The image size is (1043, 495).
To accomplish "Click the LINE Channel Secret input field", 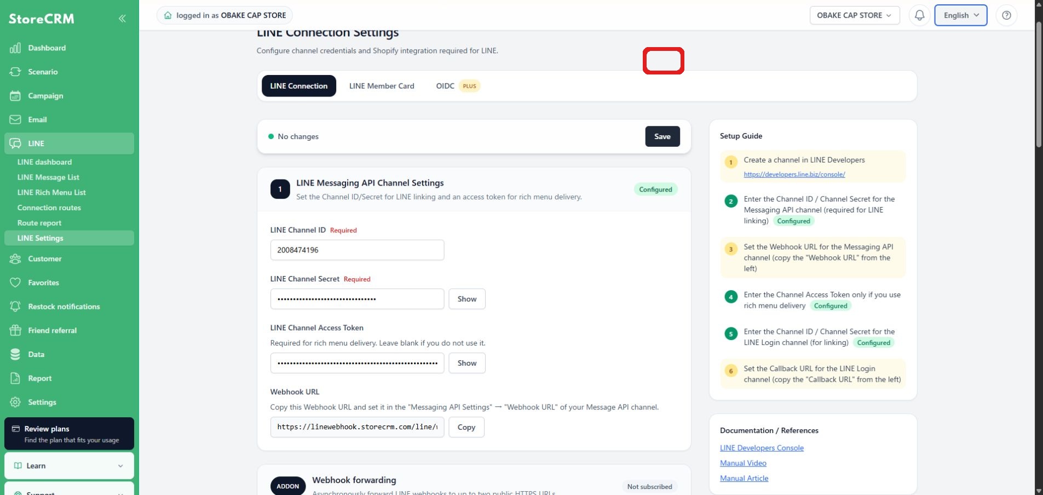I will pos(357,299).
